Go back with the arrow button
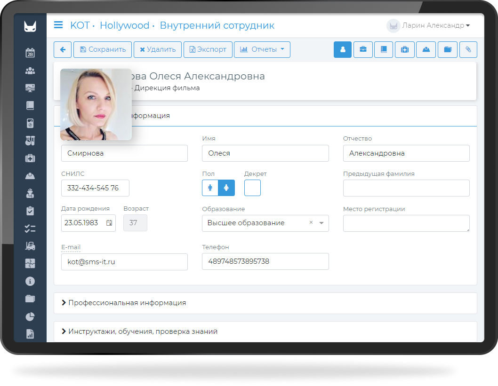This screenshot has height=386, width=498. tap(63, 49)
